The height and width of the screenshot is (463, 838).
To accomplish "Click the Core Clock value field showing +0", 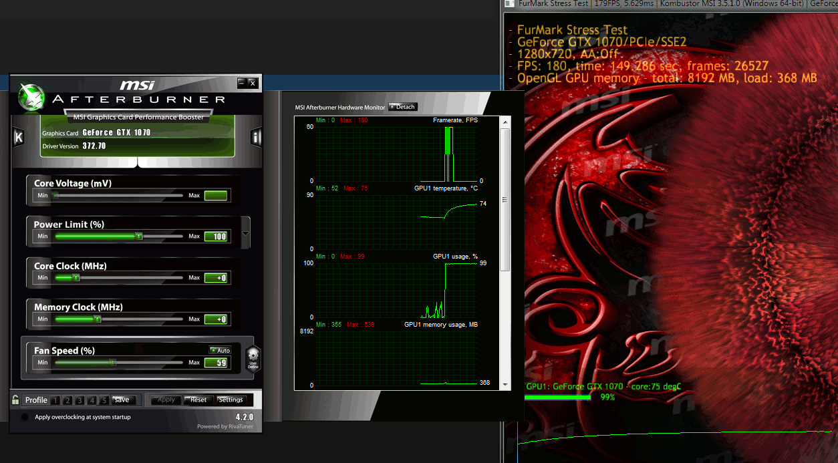I will 216,278.
